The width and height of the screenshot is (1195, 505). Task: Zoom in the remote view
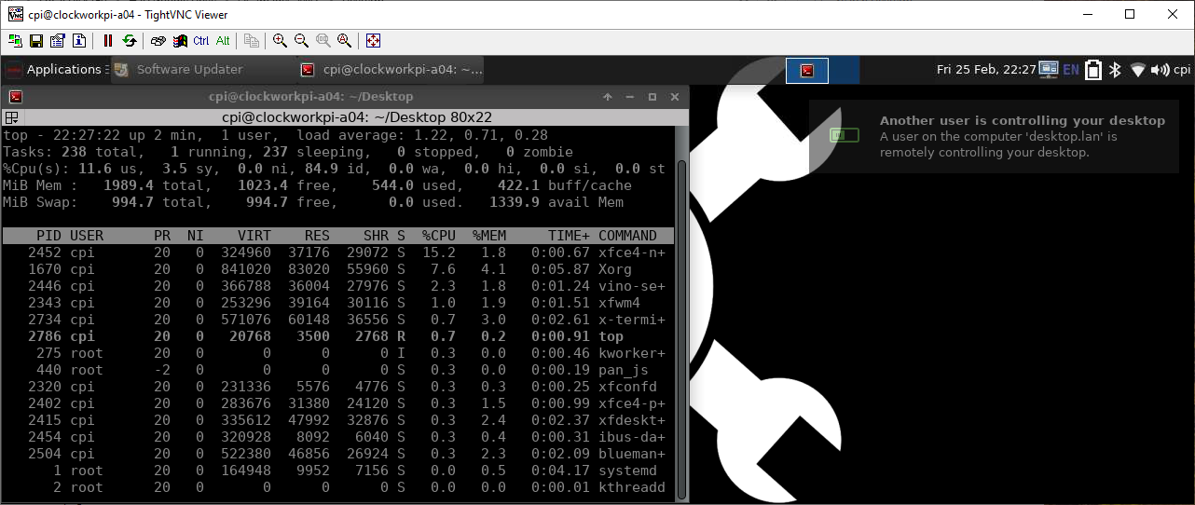pos(281,41)
